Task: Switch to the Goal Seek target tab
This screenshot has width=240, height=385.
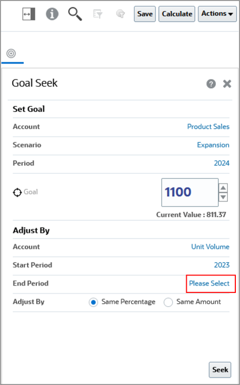Action: 11,53
